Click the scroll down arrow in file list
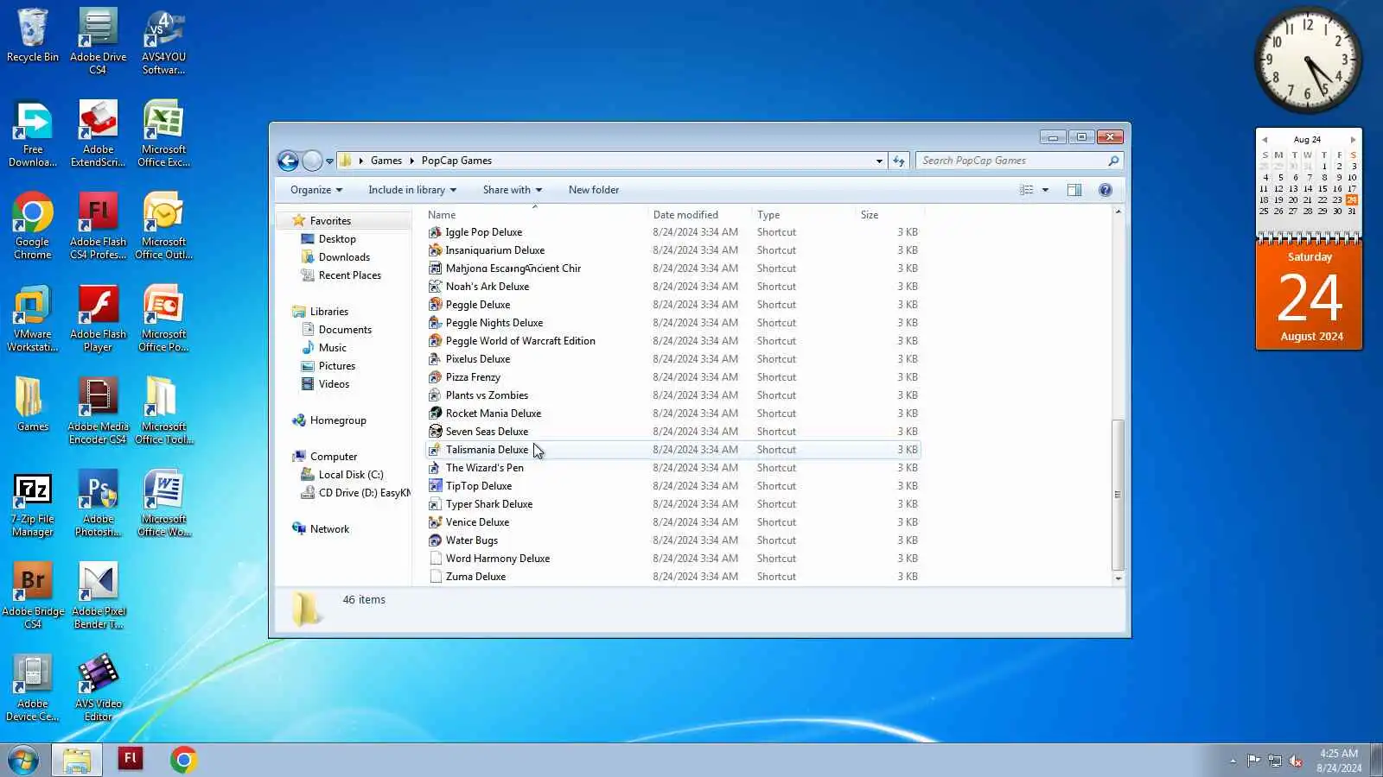Viewport: 1383px width, 777px height. pos(1118,578)
